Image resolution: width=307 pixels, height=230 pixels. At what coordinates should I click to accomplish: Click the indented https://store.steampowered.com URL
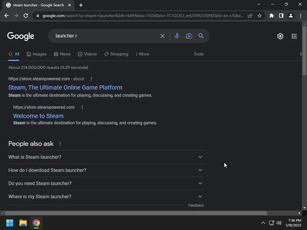point(44,107)
